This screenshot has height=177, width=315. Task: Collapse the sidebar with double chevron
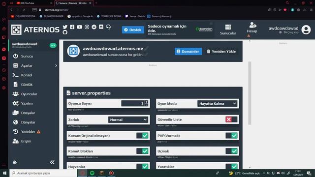click(52, 162)
